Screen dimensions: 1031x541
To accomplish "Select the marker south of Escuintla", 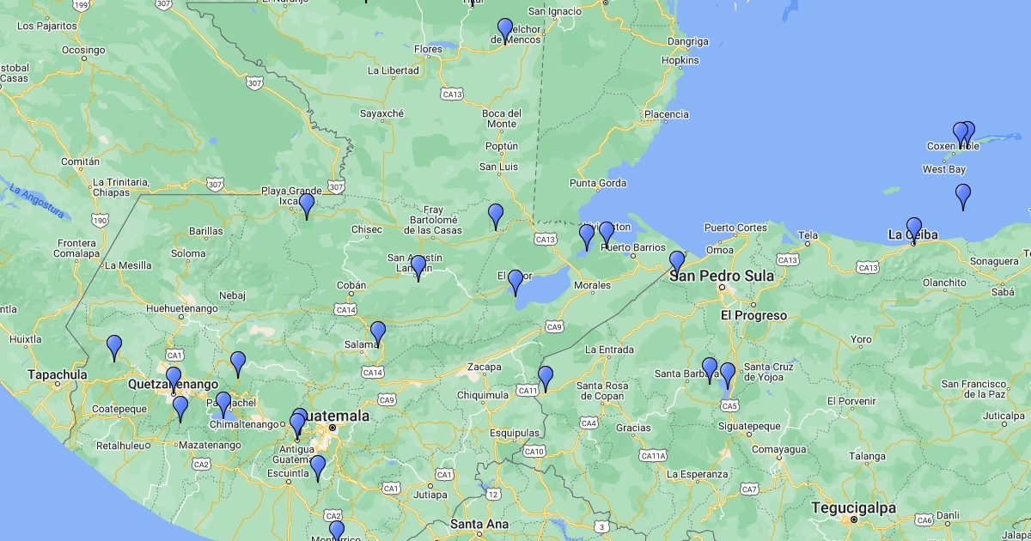I will tap(318, 468).
